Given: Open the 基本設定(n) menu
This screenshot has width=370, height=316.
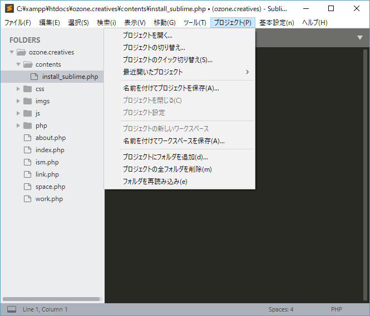Looking at the screenshot, I should [x=277, y=23].
